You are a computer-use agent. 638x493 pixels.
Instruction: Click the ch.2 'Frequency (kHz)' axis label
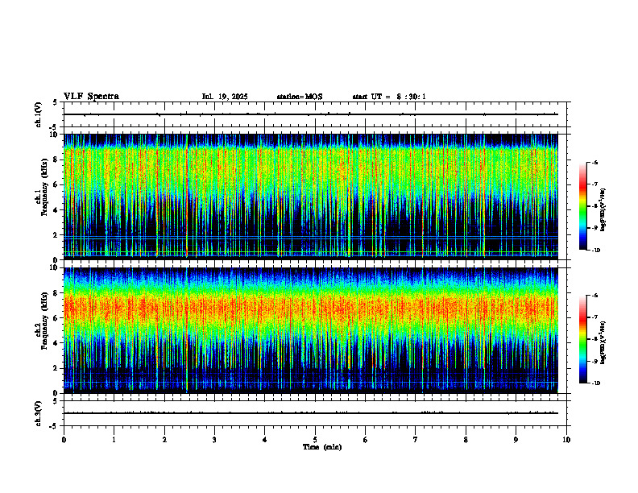pyautogui.click(x=44, y=320)
